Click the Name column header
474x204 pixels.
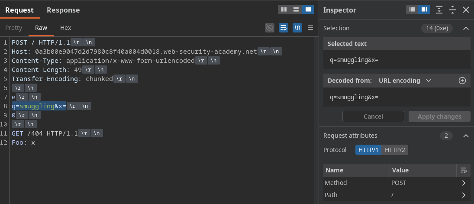click(356, 170)
